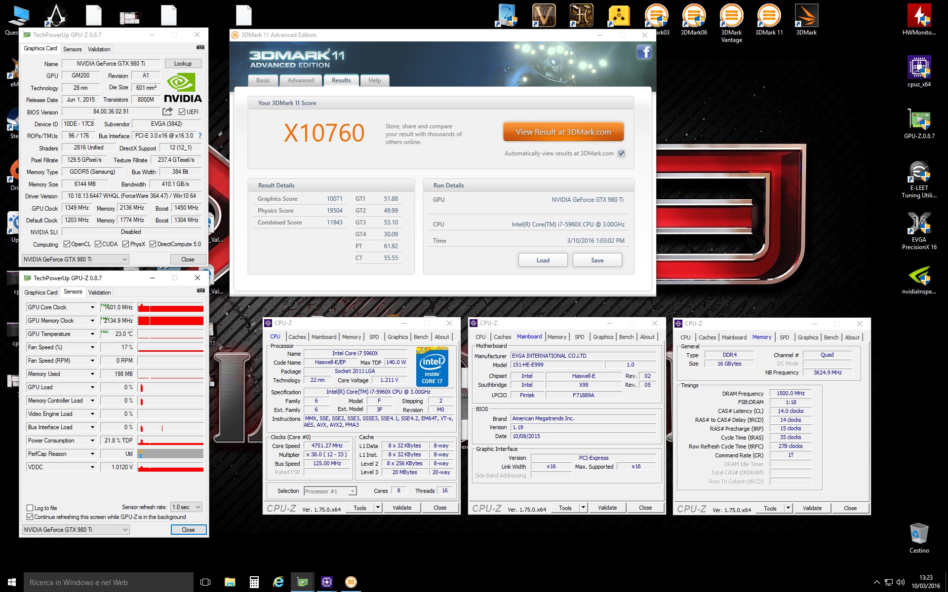The height and width of the screenshot is (592, 948).
Task: Open Processor #1 selection dropdown in CPU-Z
Action: 330,491
